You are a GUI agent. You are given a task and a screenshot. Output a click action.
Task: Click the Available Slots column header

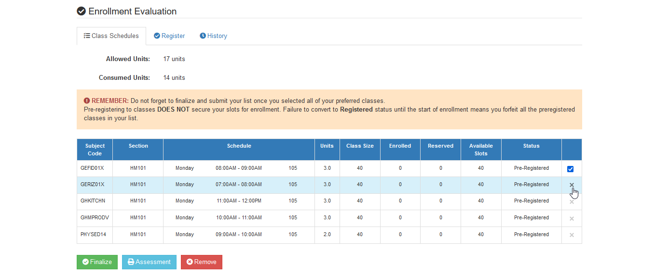481,150
